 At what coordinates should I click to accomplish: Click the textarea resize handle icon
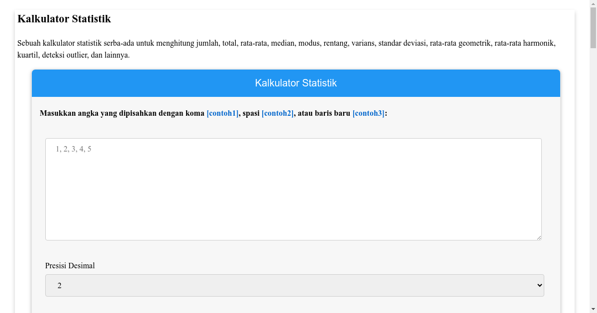[x=539, y=237]
